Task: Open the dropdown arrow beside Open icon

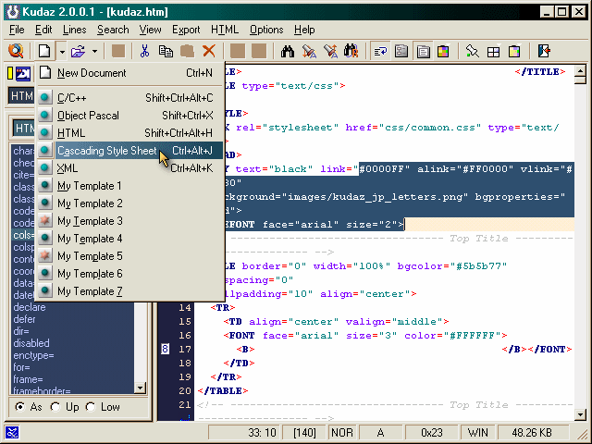Action: click(94, 51)
